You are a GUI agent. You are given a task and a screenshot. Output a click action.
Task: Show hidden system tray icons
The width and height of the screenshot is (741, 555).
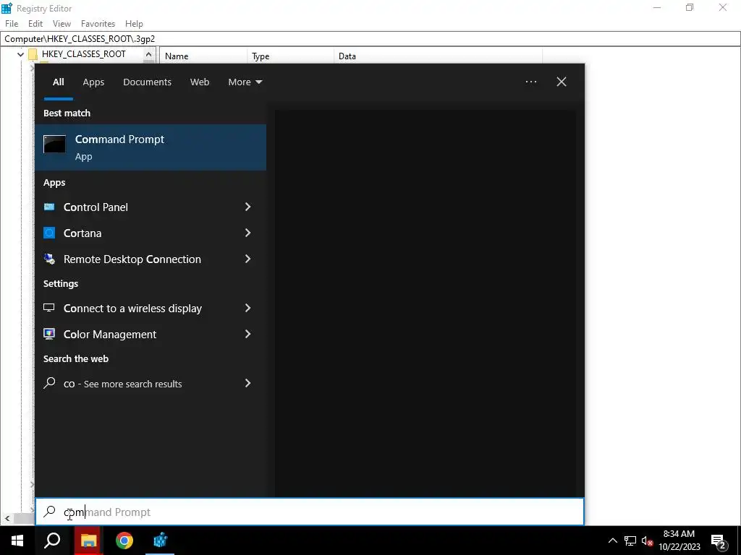612,541
